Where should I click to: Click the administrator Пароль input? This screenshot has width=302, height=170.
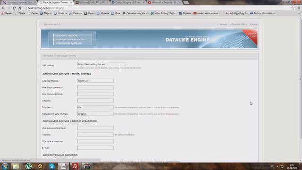[x=95, y=135]
